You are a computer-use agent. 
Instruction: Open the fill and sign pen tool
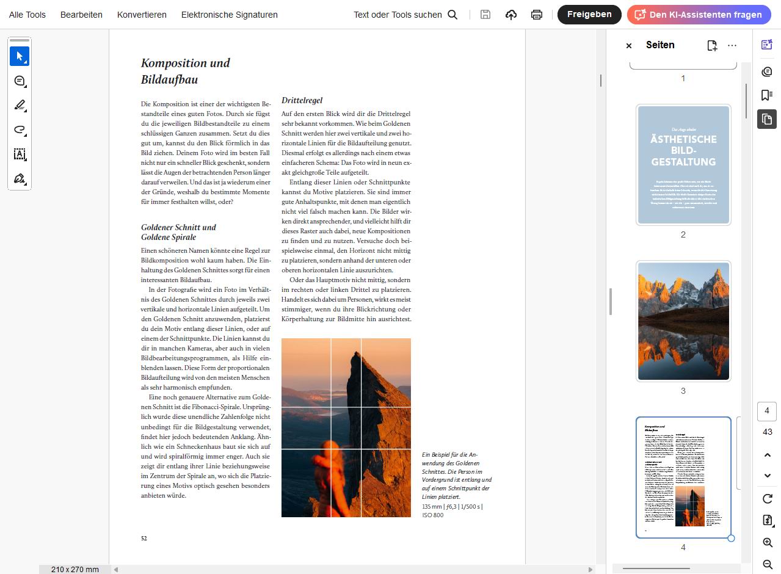(x=20, y=178)
